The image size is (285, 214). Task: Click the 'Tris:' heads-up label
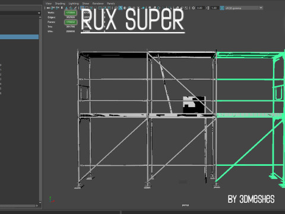(x=50, y=27)
